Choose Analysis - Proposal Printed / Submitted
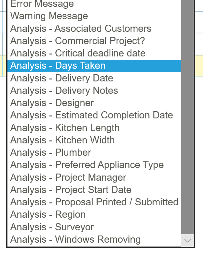 click(94, 202)
